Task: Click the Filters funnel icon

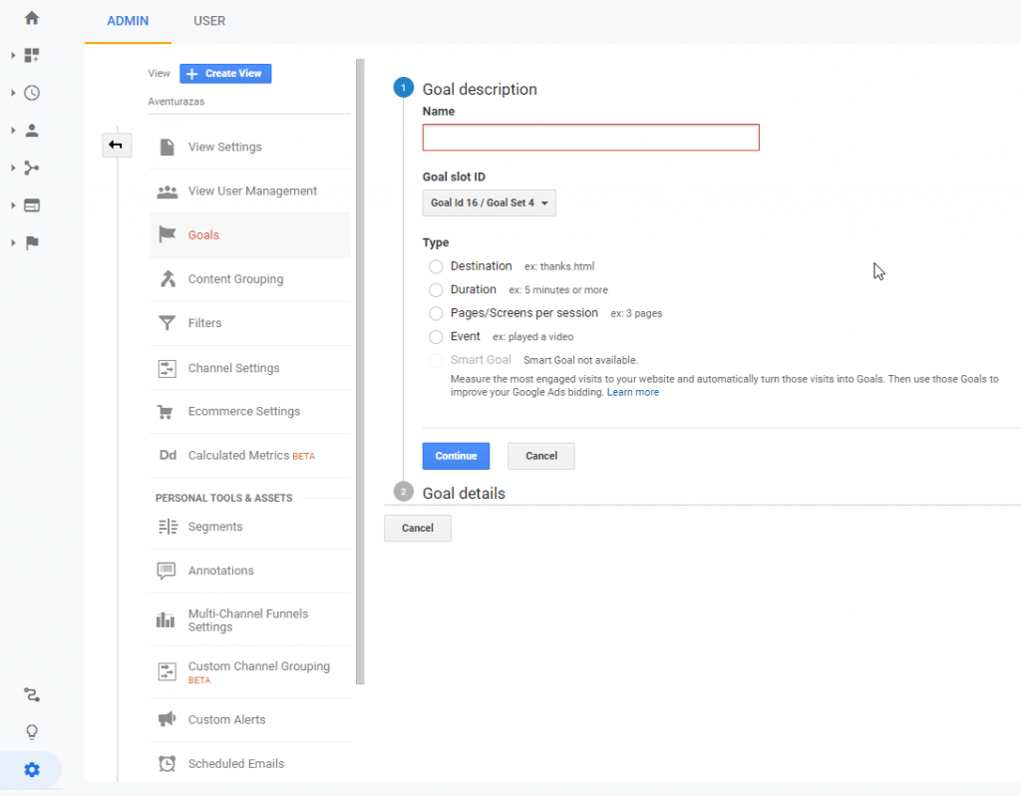Action: click(x=168, y=323)
